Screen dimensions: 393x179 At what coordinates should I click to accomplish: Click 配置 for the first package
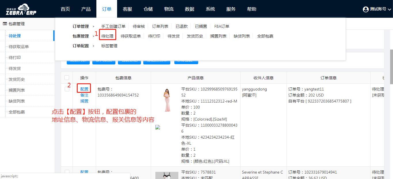click(x=84, y=89)
